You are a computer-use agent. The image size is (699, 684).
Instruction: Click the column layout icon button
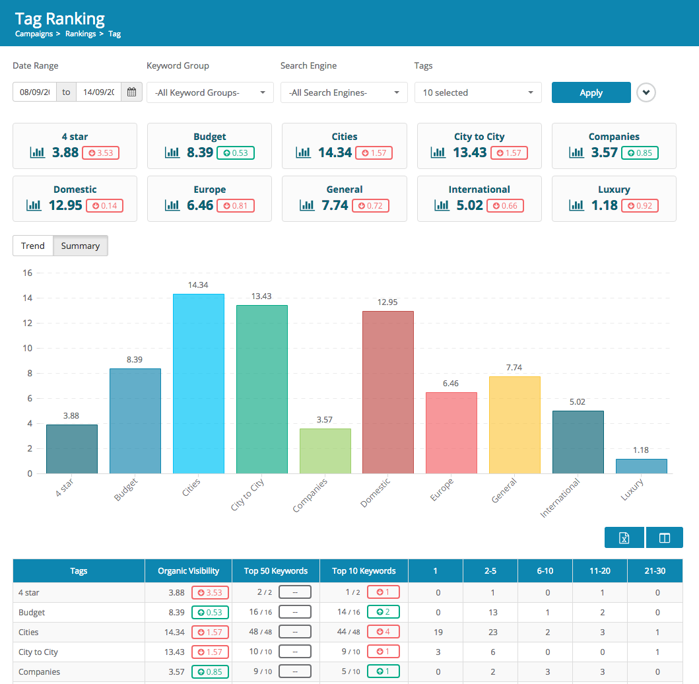pos(665,538)
